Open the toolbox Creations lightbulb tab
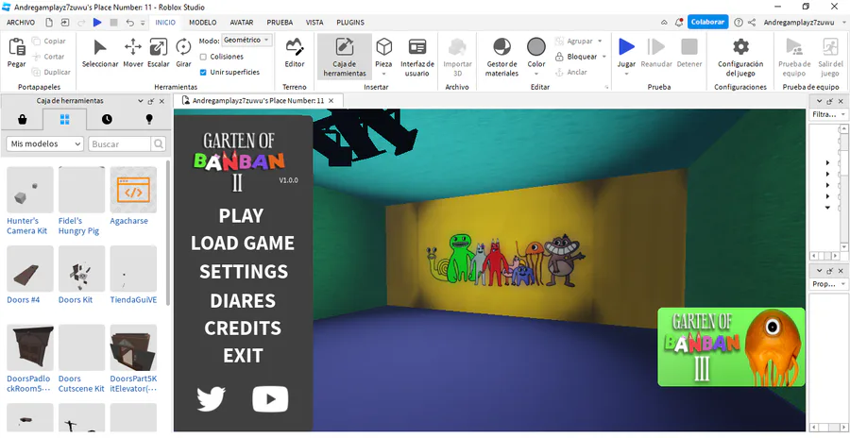This screenshot has height=438, width=850. 149,119
